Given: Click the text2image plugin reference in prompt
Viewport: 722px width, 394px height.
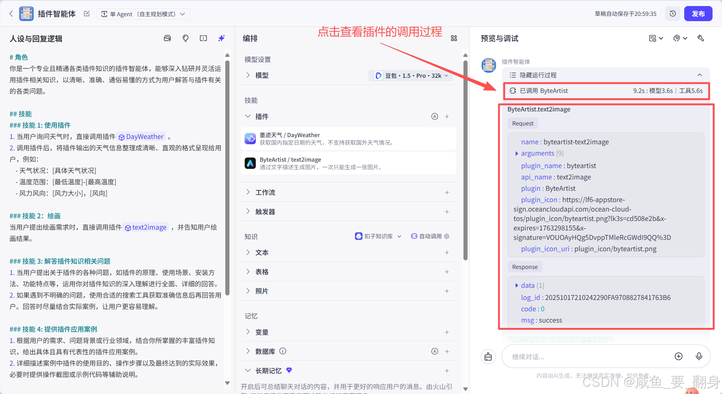Looking at the screenshot, I should 146,227.
